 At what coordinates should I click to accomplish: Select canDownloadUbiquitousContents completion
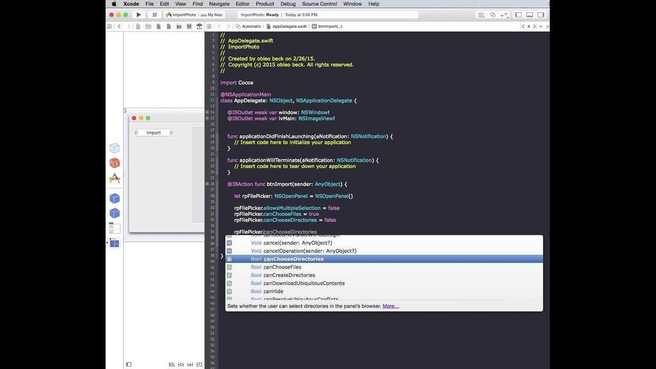coord(384,283)
